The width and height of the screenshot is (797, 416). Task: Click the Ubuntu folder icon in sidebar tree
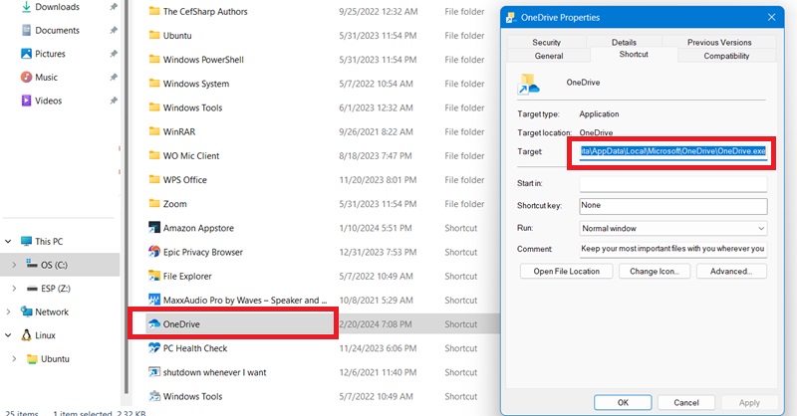[32, 358]
